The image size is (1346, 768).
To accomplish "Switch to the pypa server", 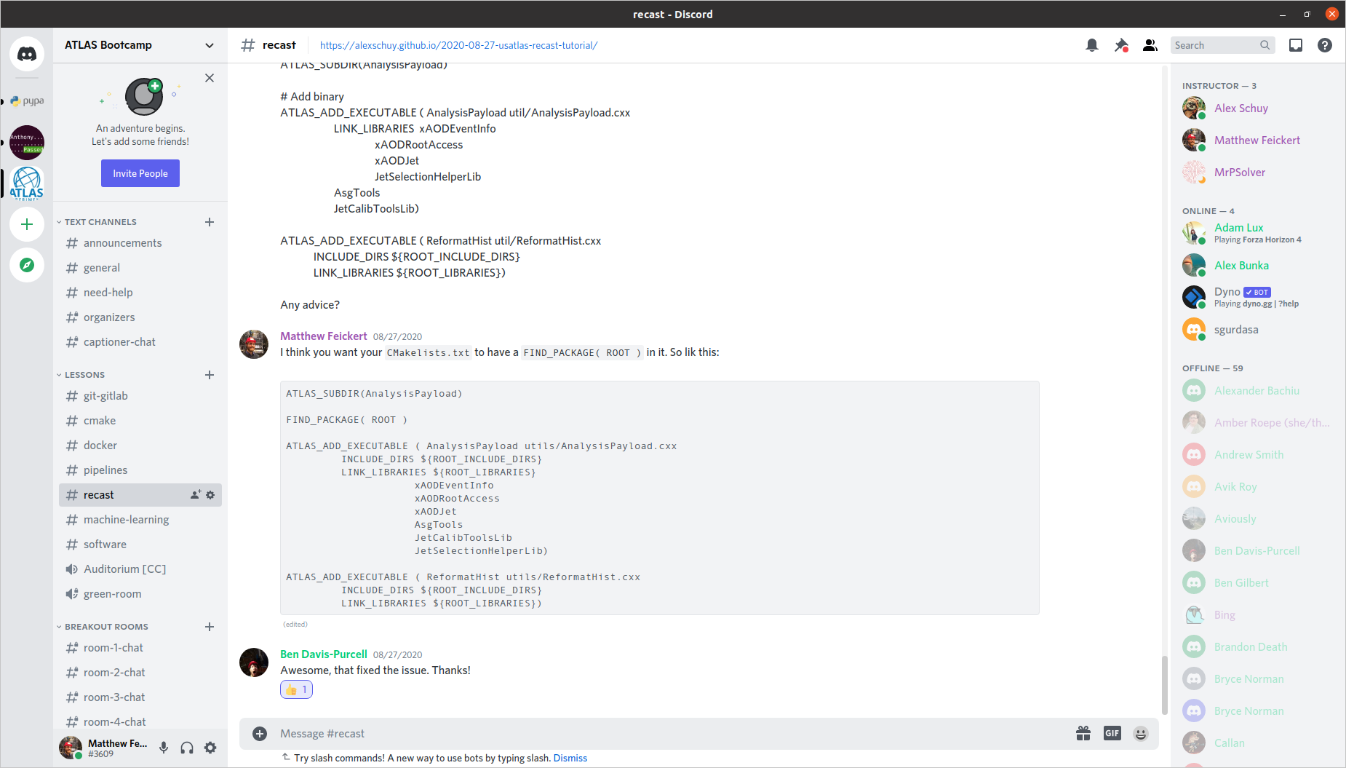I will coord(27,101).
